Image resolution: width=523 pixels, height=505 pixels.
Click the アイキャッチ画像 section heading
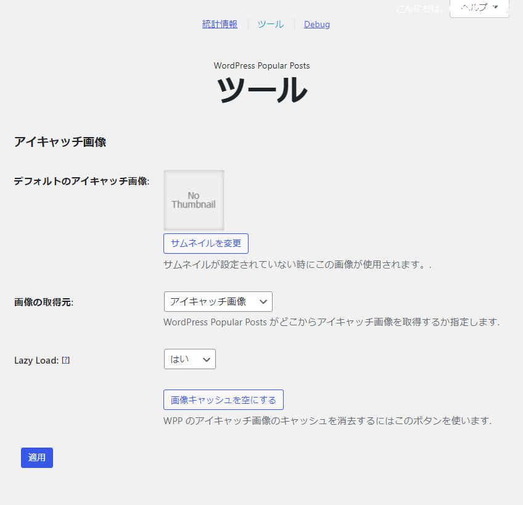point(60,142)
